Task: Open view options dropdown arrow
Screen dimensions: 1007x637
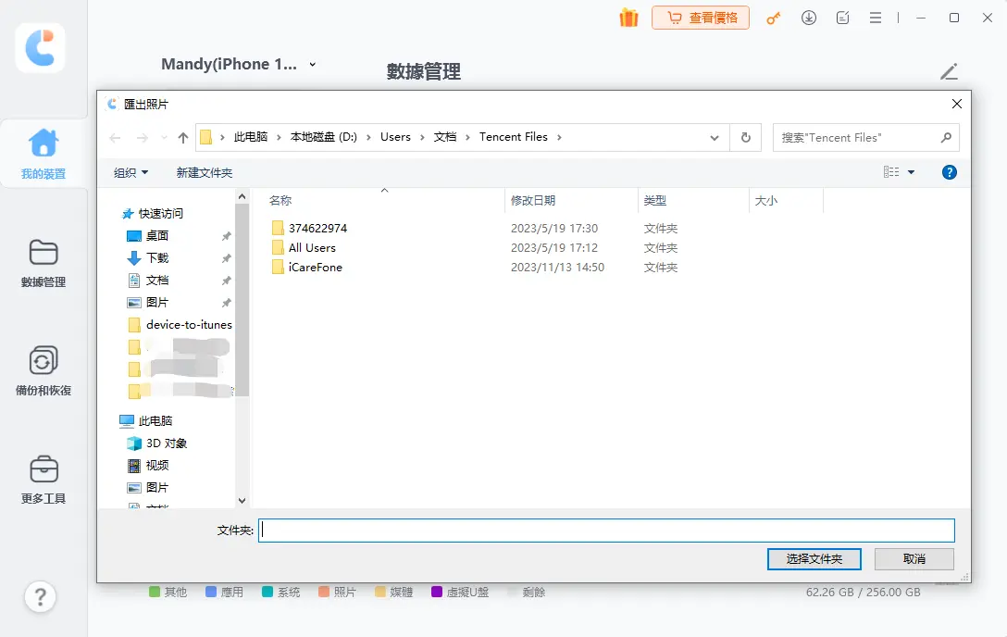Action: (911, 172)
